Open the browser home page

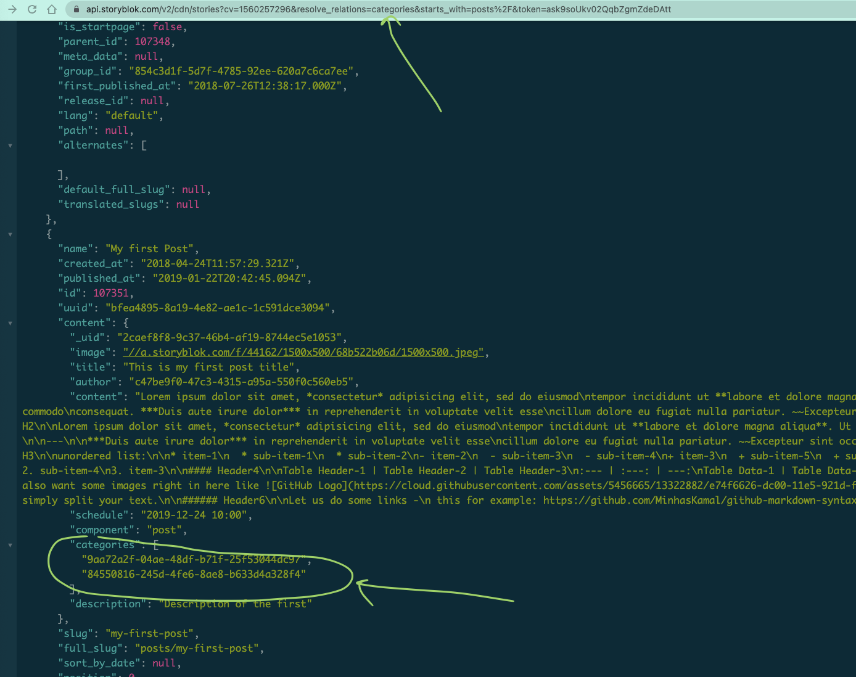point(52,9)
